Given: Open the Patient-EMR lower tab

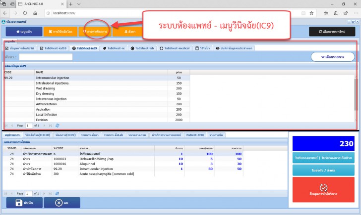Looking at the screenshot, I should pyautogui.click(x=195, y=135).
